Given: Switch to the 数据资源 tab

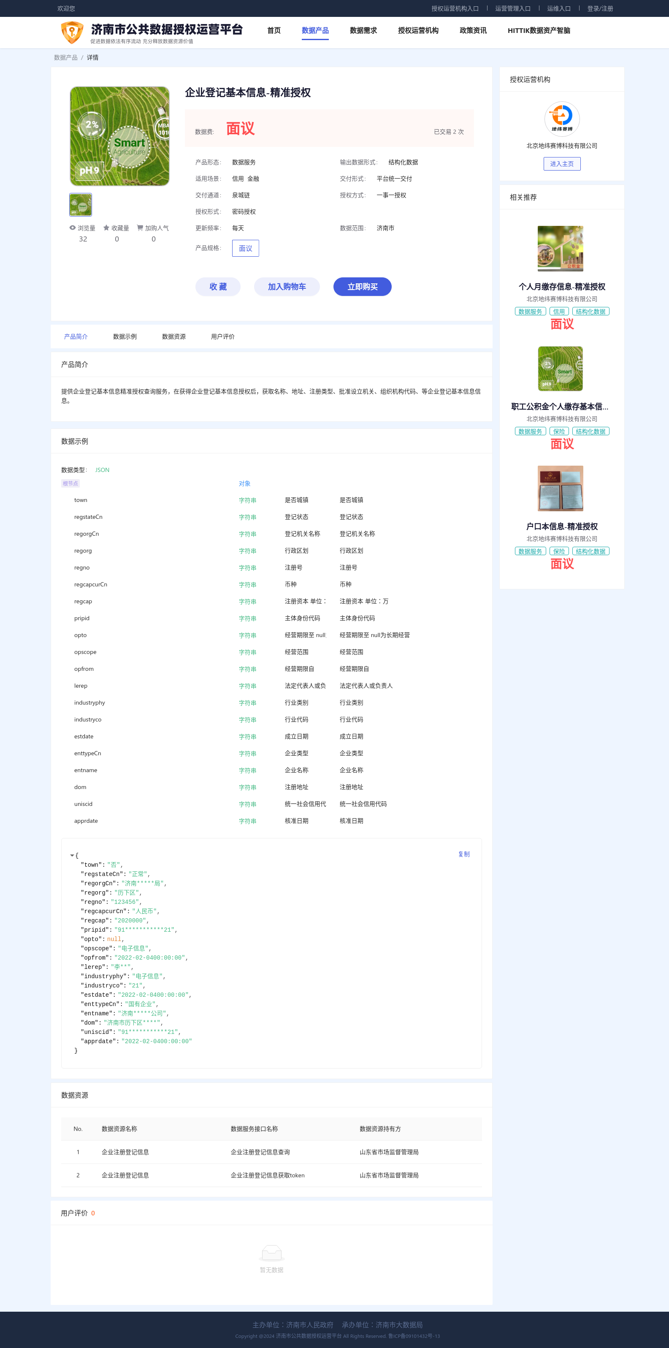Looking at the screenshot, I should click(173, 336).
